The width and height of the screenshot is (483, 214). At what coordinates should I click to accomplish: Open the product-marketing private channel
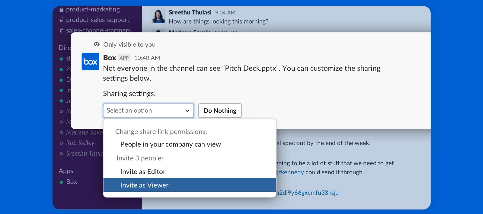(93, 9)
